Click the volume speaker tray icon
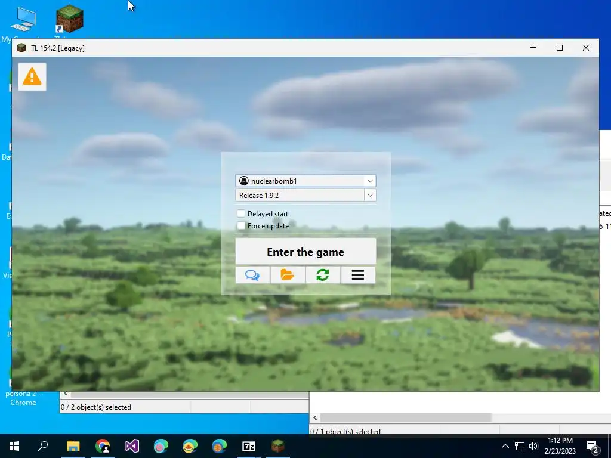Viewport: 611px width, 458px height. (x=533, y=446)
